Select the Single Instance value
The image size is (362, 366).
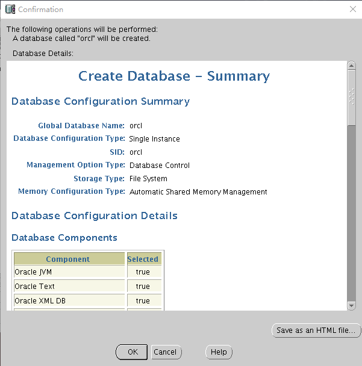154,139
